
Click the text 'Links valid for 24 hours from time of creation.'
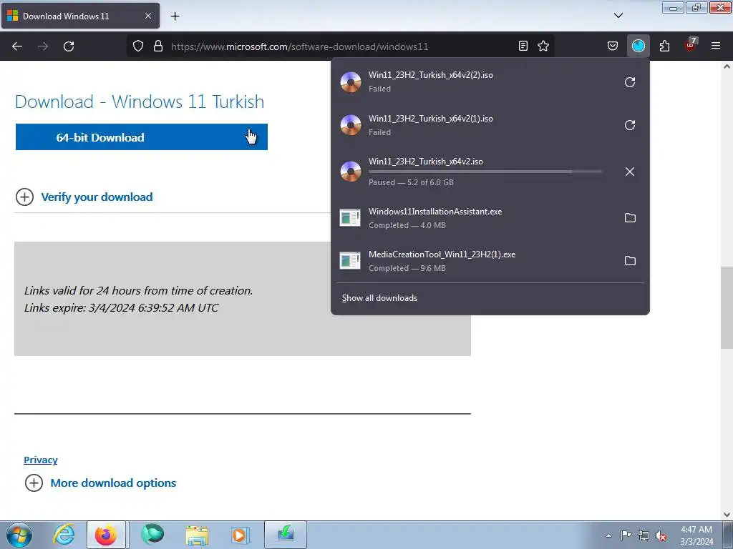click(x=138, y=290)
